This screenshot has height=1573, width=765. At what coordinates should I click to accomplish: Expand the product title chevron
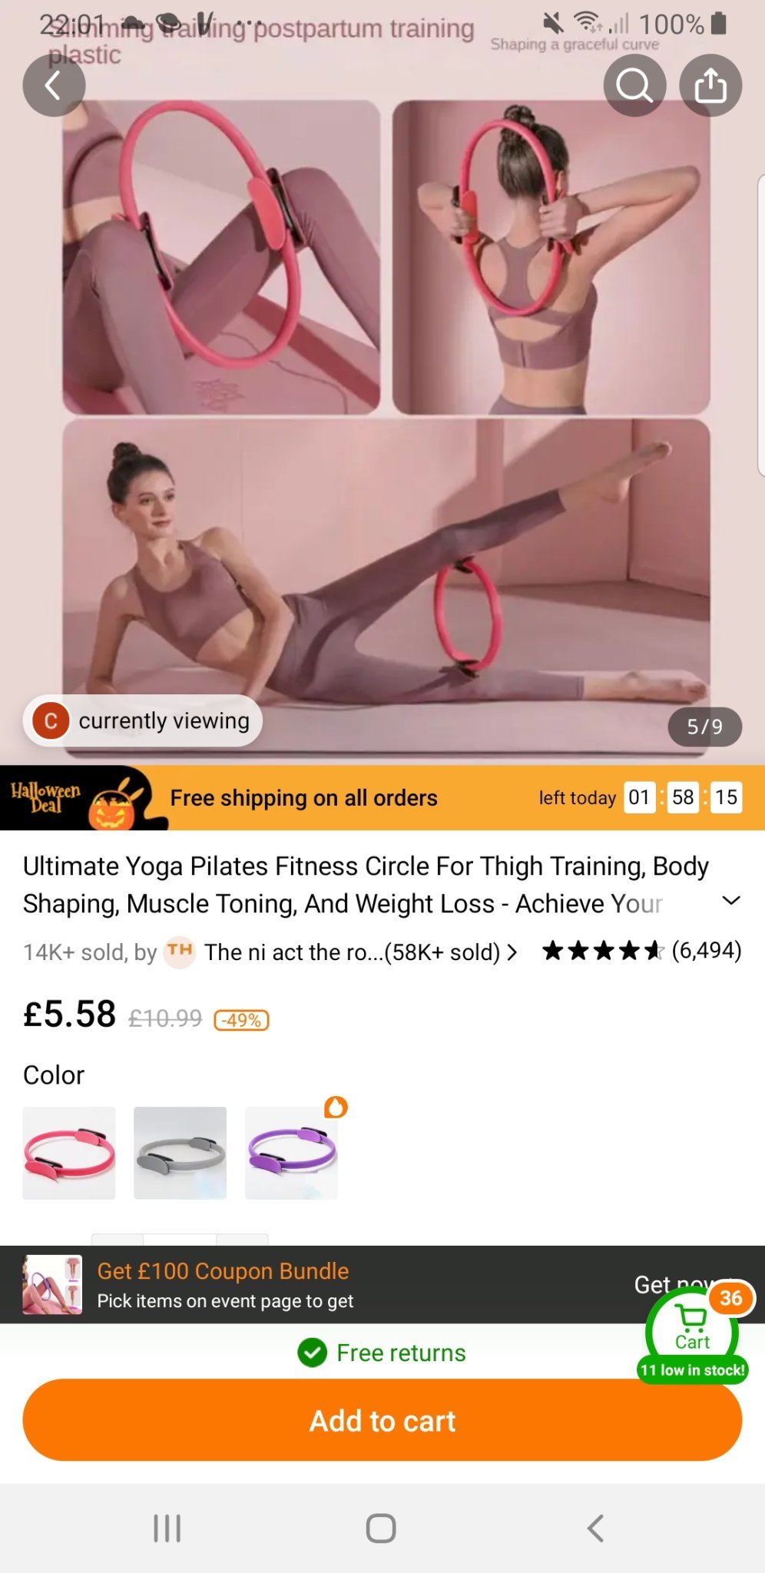tap(732, 900)
